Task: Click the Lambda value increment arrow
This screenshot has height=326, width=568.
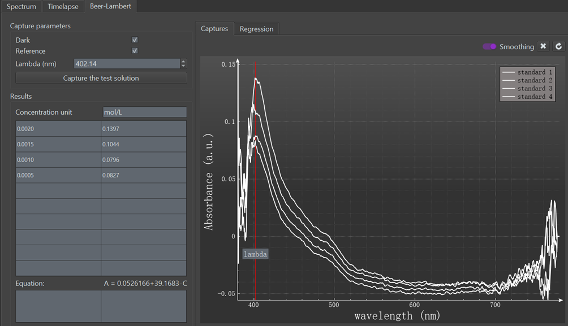Action: point(183,61)
